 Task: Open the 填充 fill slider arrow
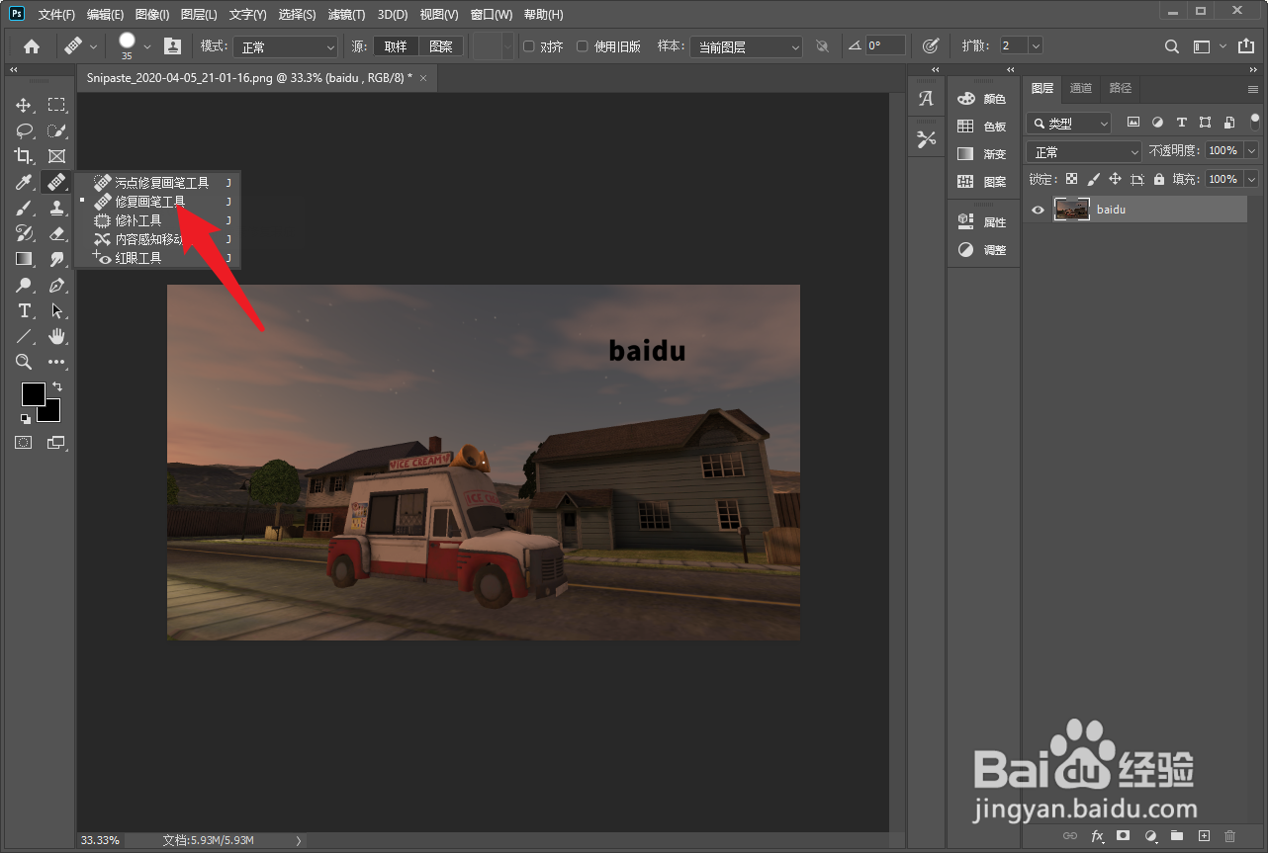(x=1252, y=180)
